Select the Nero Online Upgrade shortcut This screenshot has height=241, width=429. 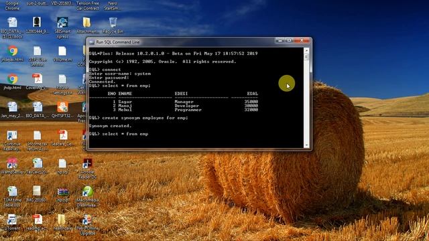pyautogui.click(x=88, y=225)
